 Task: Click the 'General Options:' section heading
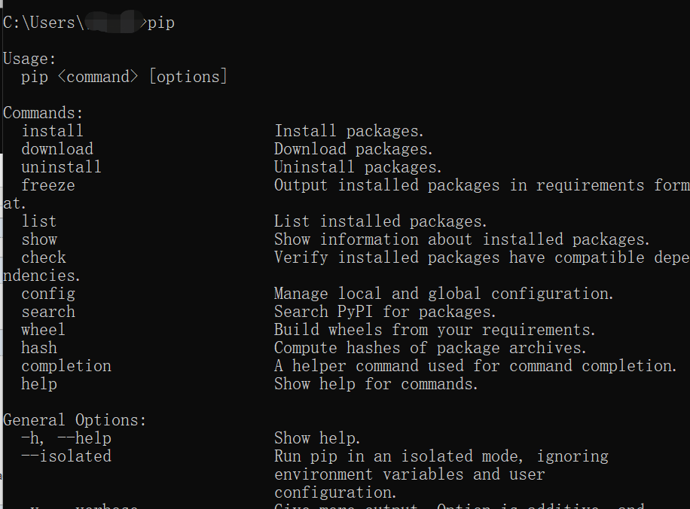[75, 420]
